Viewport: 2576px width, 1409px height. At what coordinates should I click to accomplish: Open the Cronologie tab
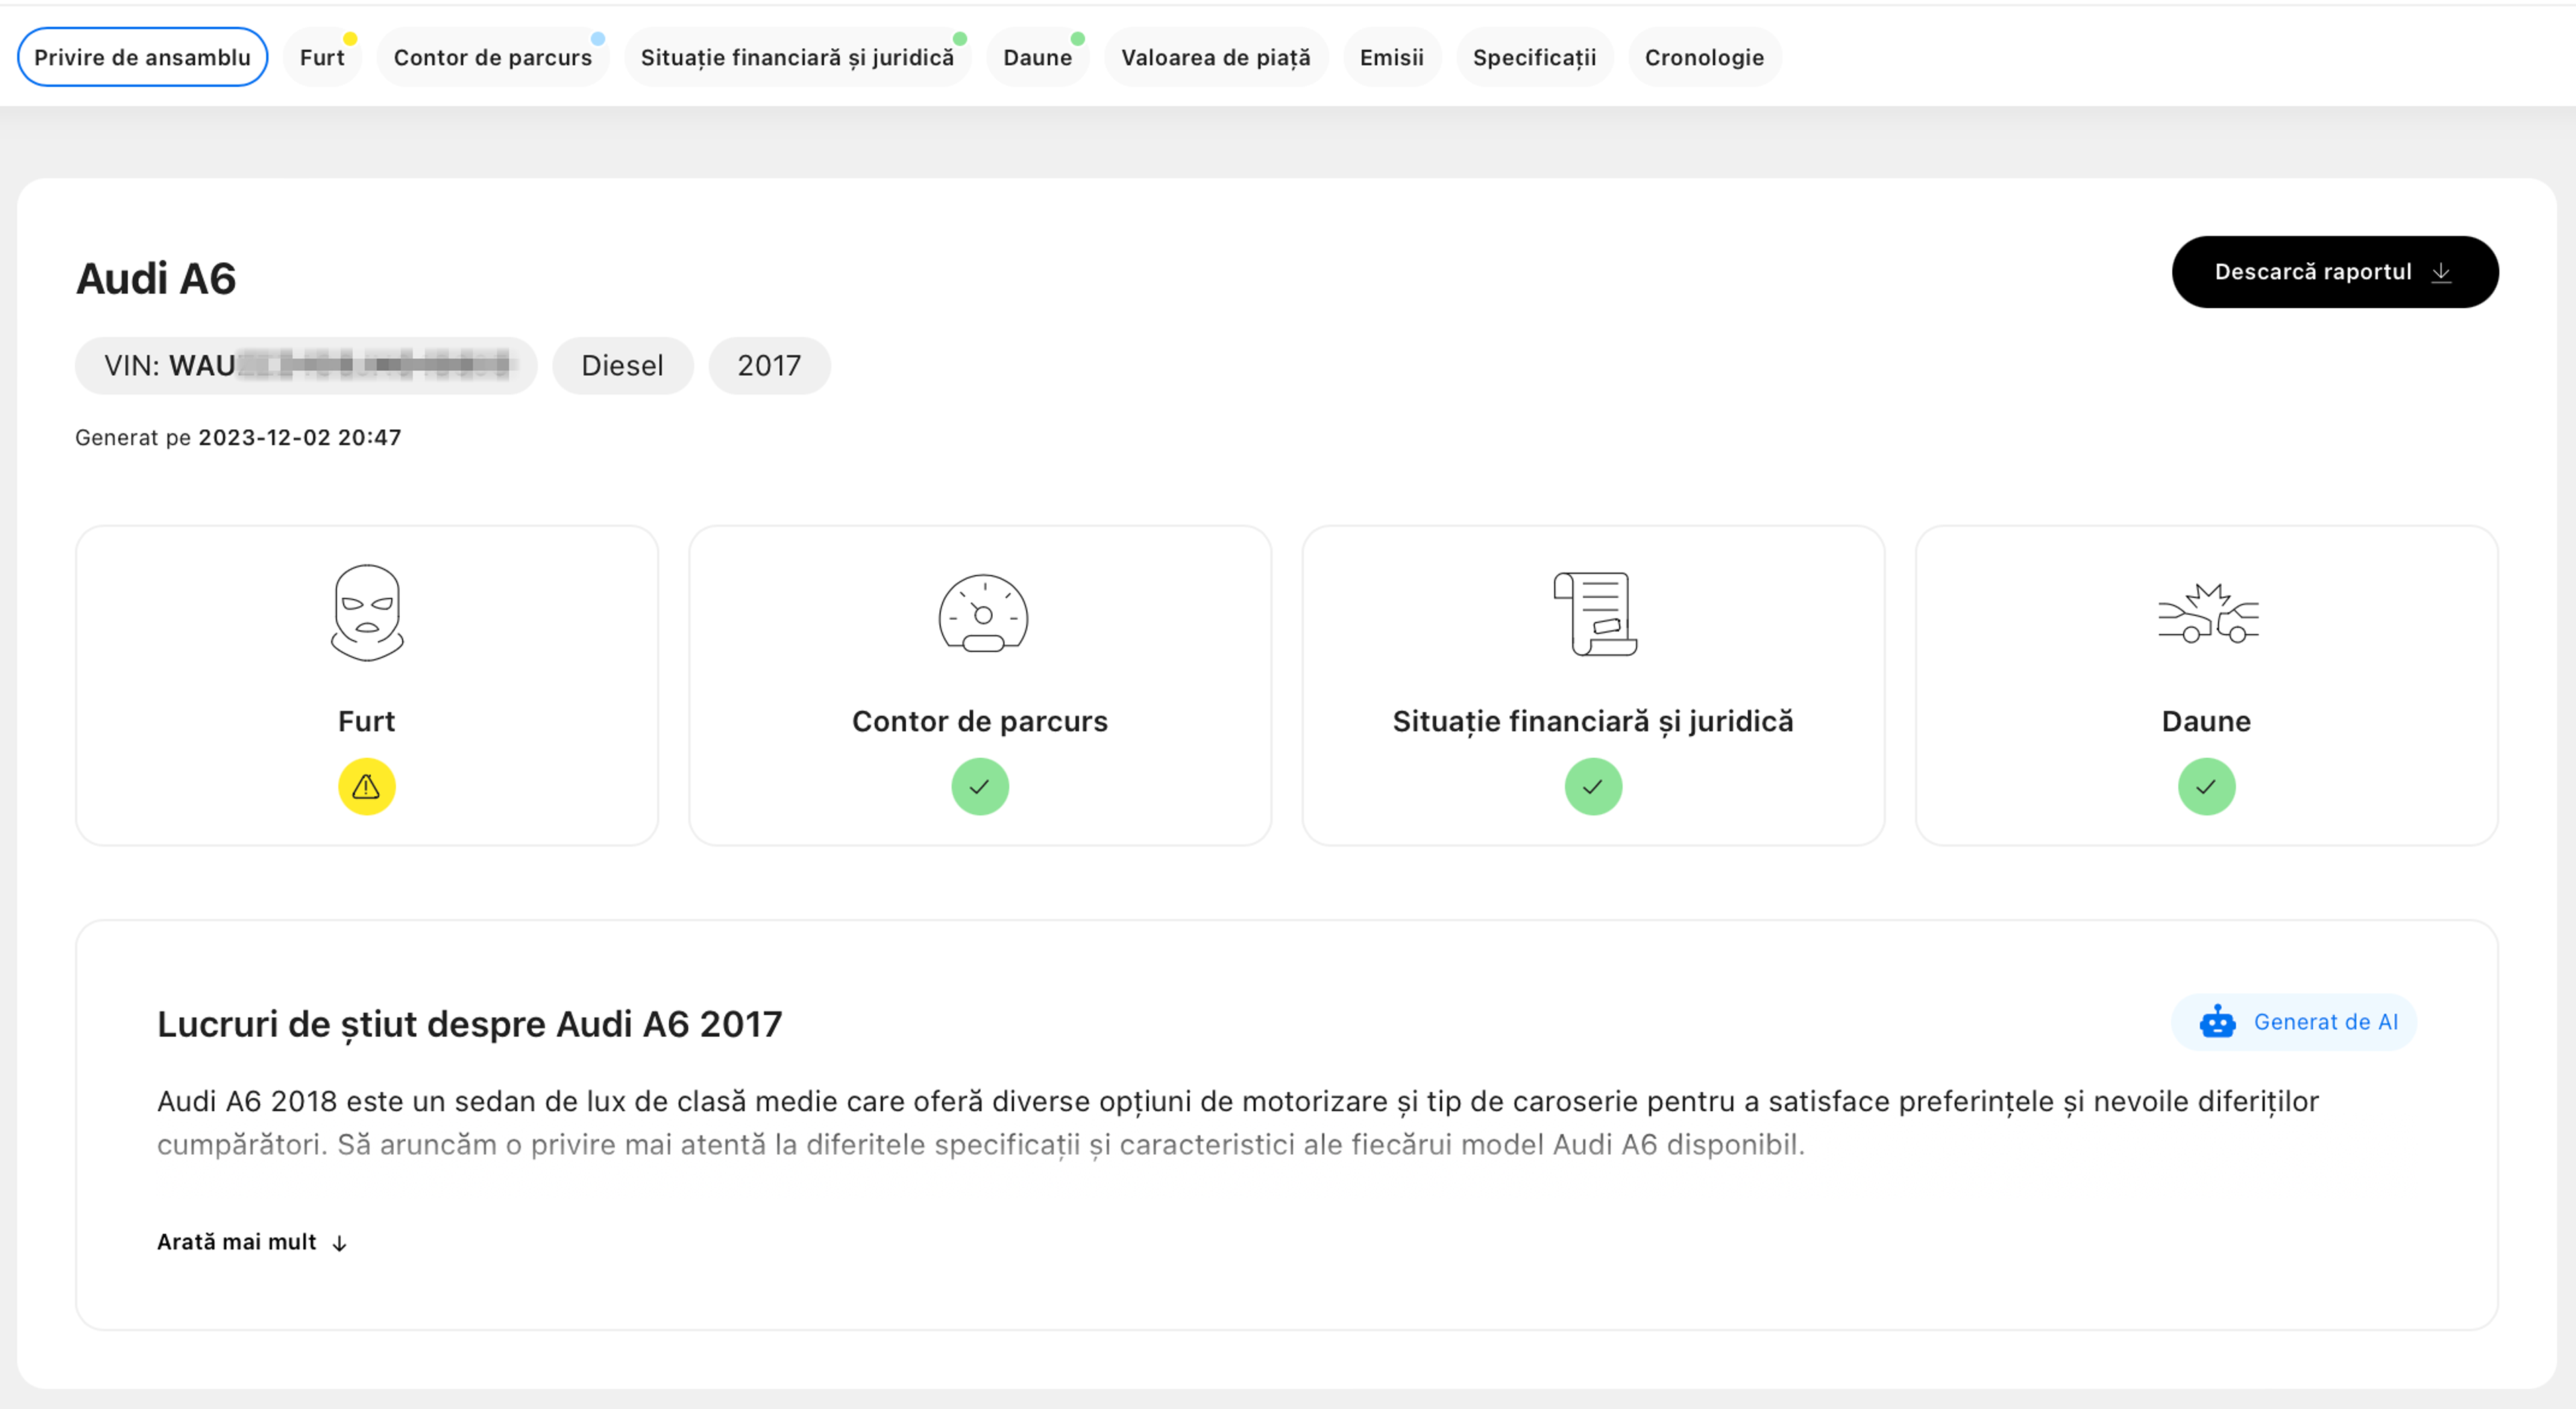(x=1704, y=57)
